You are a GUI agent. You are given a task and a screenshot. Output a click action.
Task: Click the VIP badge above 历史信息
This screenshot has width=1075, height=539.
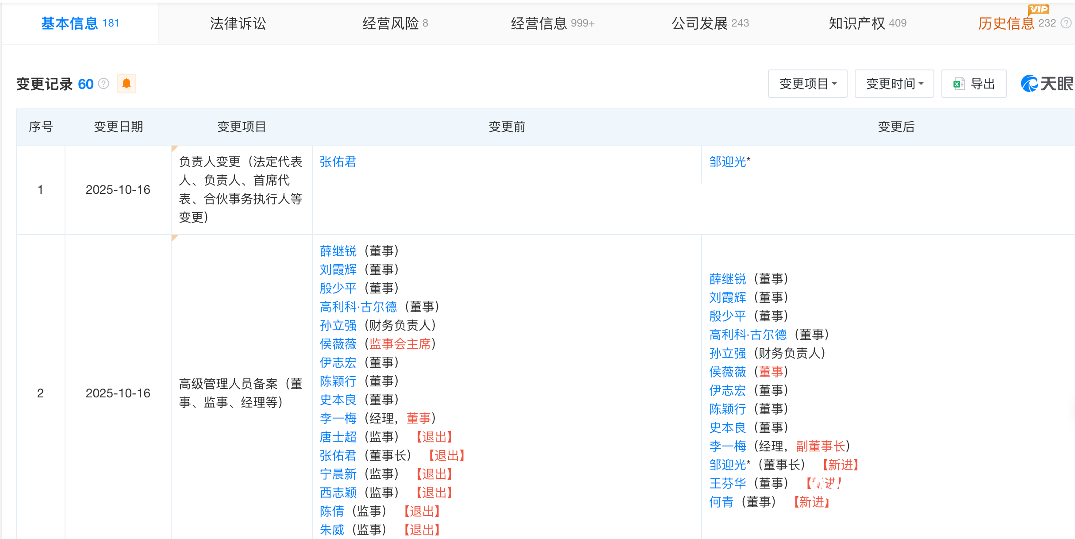tap(1038, 9)
